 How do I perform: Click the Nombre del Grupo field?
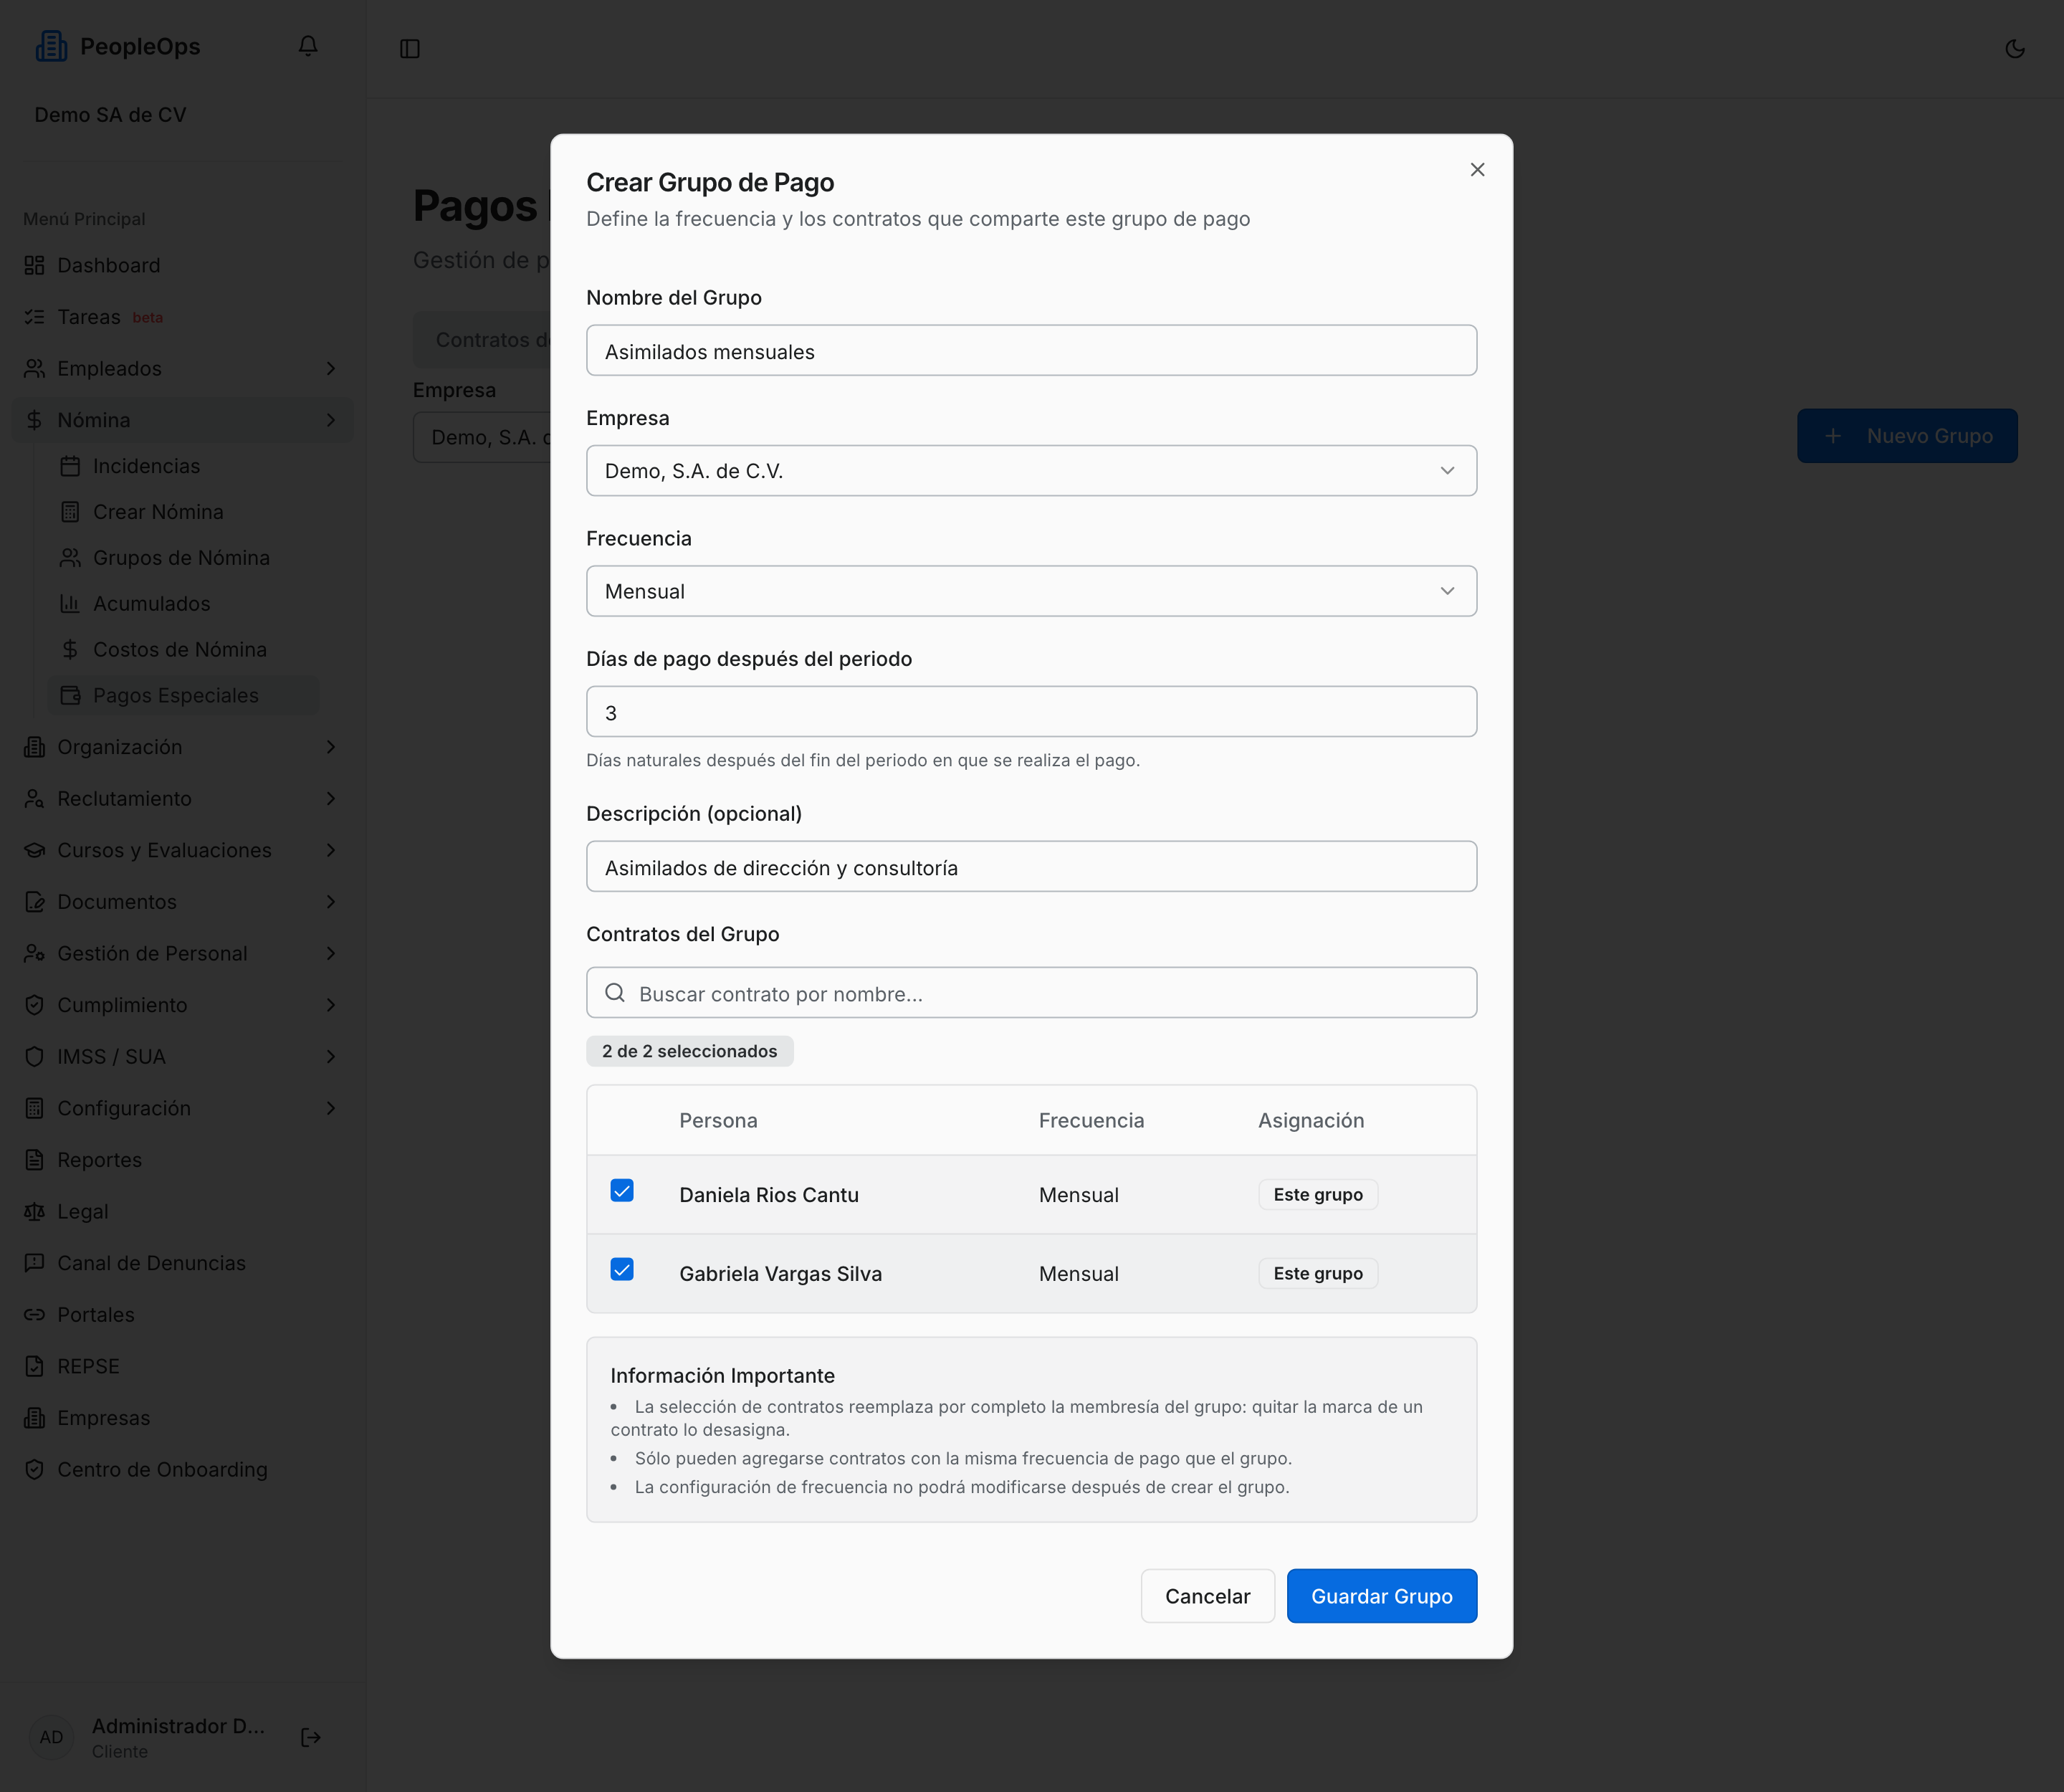(1031, 351)
